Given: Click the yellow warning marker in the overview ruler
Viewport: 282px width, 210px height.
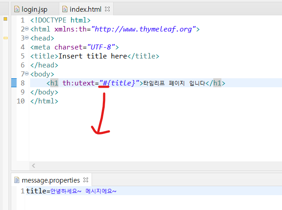Looking at the screenshot, I should 5,19.
